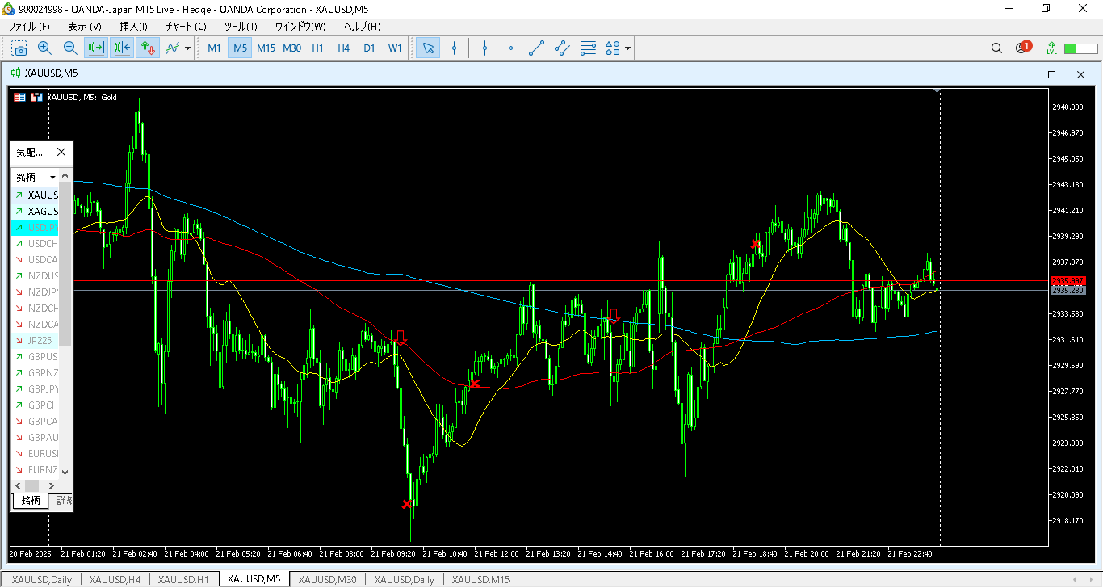Open the チャート (C) menu
This screenshot has width=1103, height=588.
(x=186, y=27)
